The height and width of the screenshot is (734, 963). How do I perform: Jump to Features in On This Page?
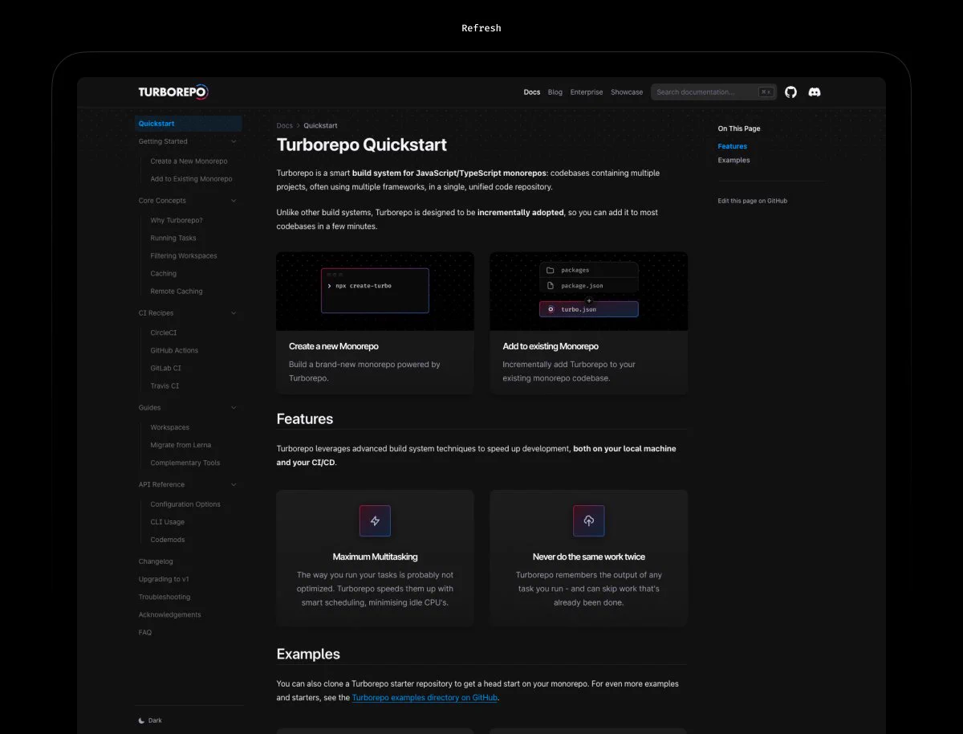pyautogui.click(x=733, y=146)
